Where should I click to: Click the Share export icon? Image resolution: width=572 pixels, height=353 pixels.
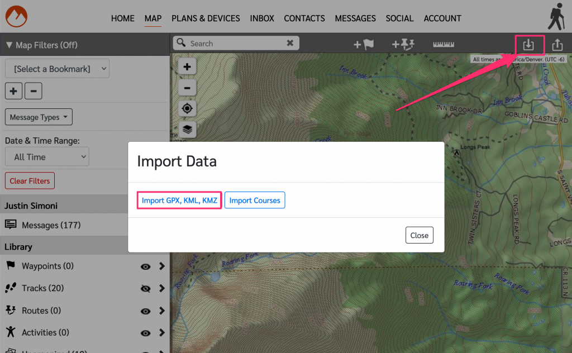[x=557, y=45]
